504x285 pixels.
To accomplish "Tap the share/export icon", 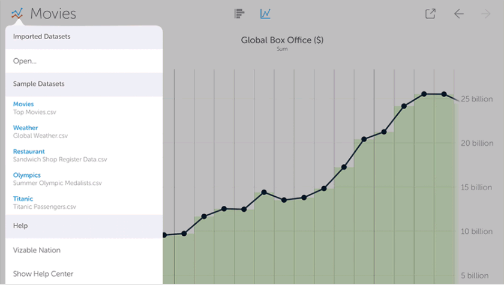I will click(430, 13).
